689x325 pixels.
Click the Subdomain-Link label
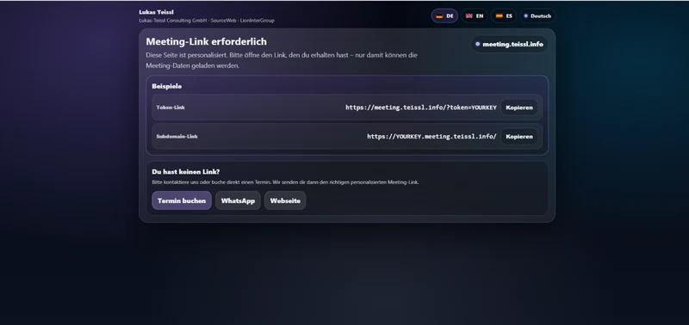click(177, 137)
